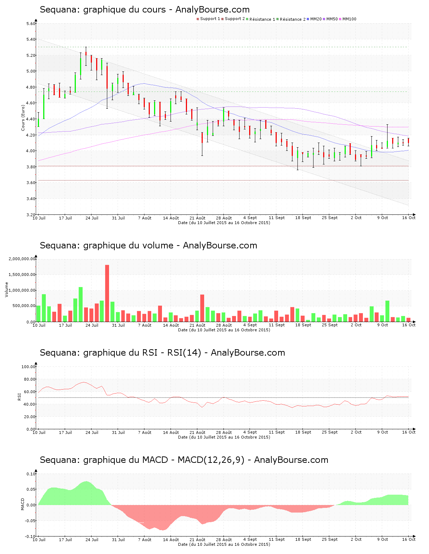Click the 100.00 value on RSI axis
Viewport: 429px width, 554px height.
tap(29, 367)
